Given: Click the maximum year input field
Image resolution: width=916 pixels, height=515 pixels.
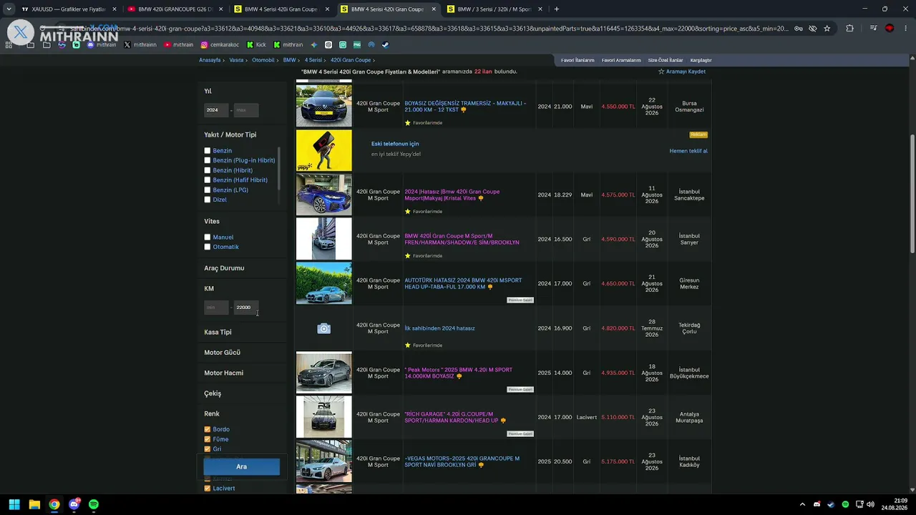Looking at the screenshot, I should coord(246,110).
